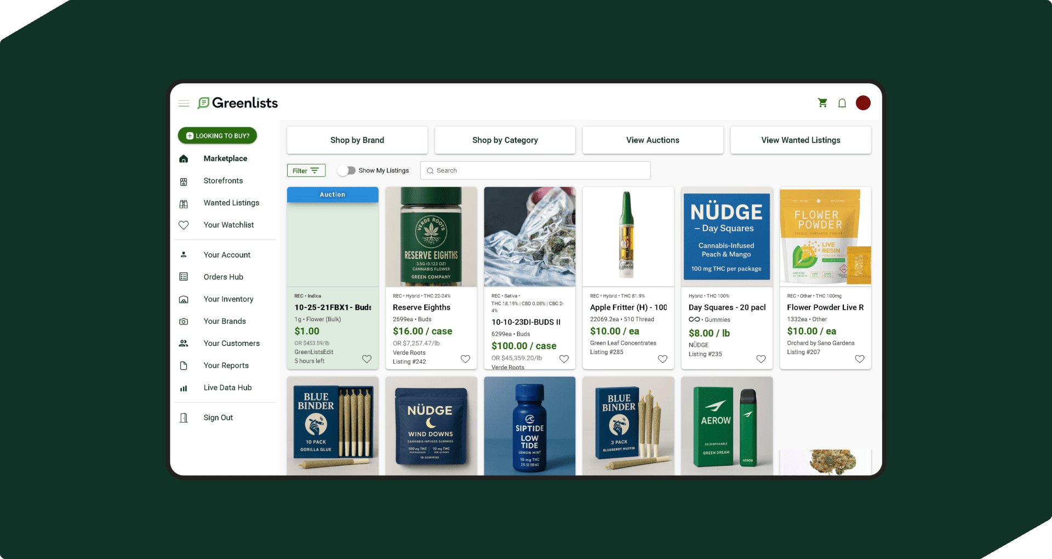The image size is (1052, 559).
Task: Open the Apple Fritter cartridge image
Action: tap(628, 237)
